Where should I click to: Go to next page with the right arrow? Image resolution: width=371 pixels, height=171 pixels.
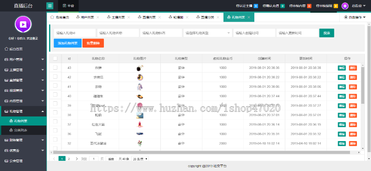[x=77, y=159]
